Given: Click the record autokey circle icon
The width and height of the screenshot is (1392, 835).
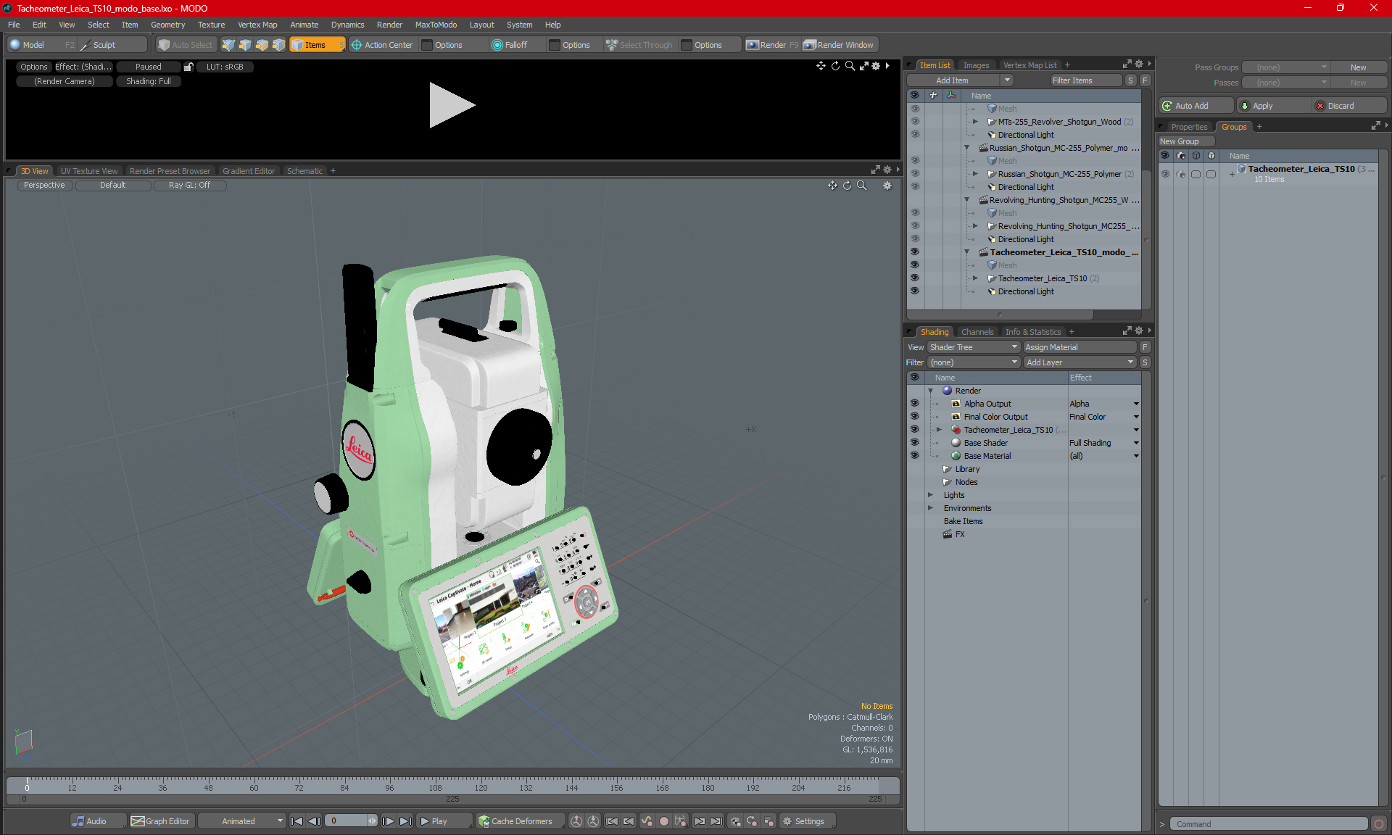Looking at the screenshot, I should [x=663, y=821].
